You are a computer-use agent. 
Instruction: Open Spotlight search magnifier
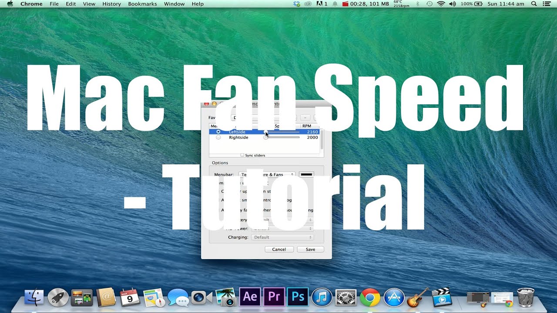point(534,4)
